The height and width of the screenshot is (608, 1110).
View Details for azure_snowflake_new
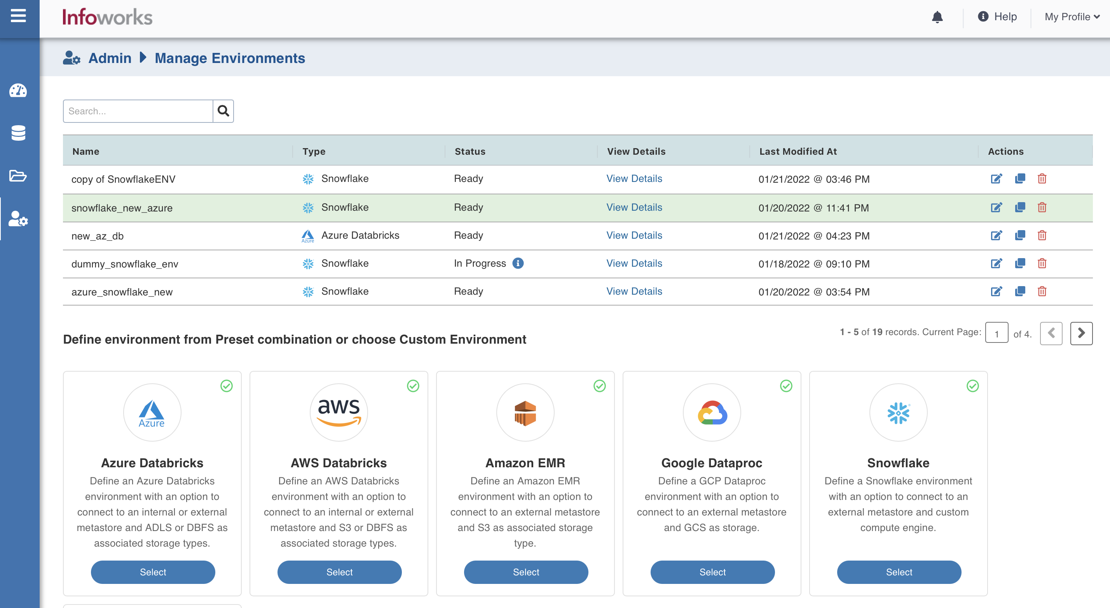634,291
